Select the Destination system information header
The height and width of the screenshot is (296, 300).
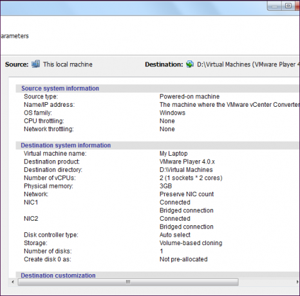tap(66, 145)
